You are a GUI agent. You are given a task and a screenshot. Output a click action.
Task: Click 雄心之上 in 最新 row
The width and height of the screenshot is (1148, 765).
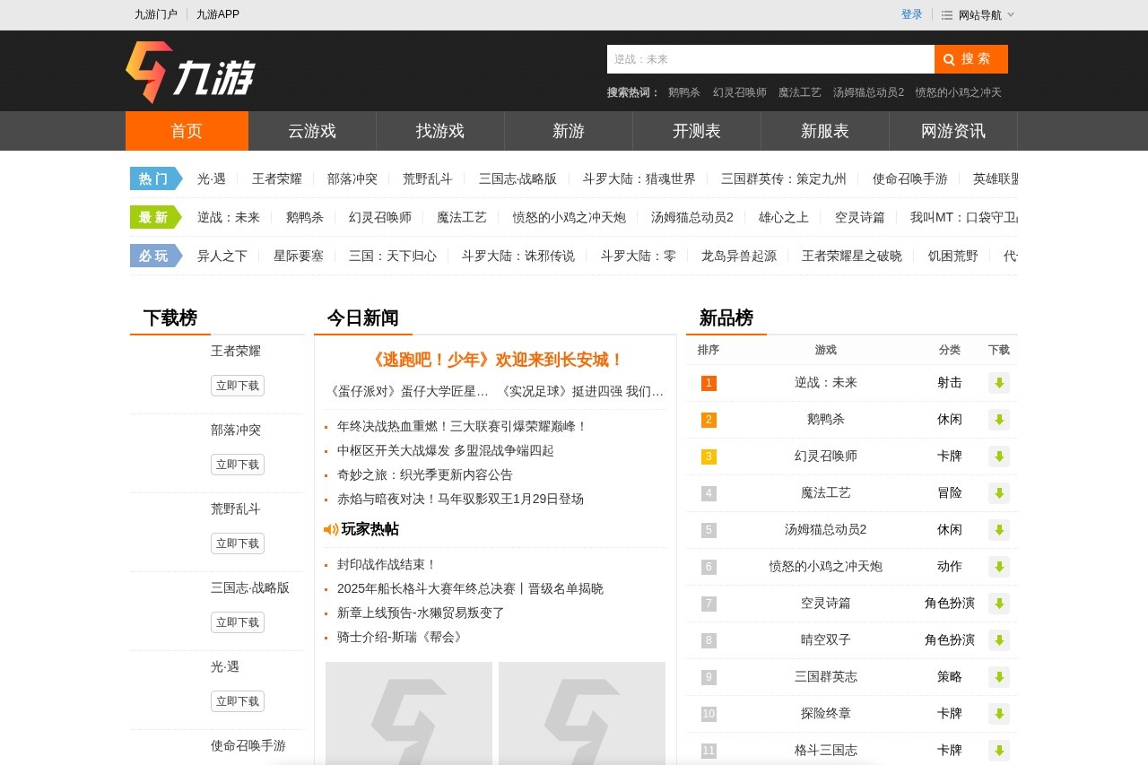[x=784, y=217]
